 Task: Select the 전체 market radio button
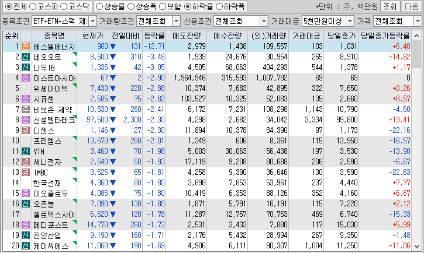pos(9,6)
